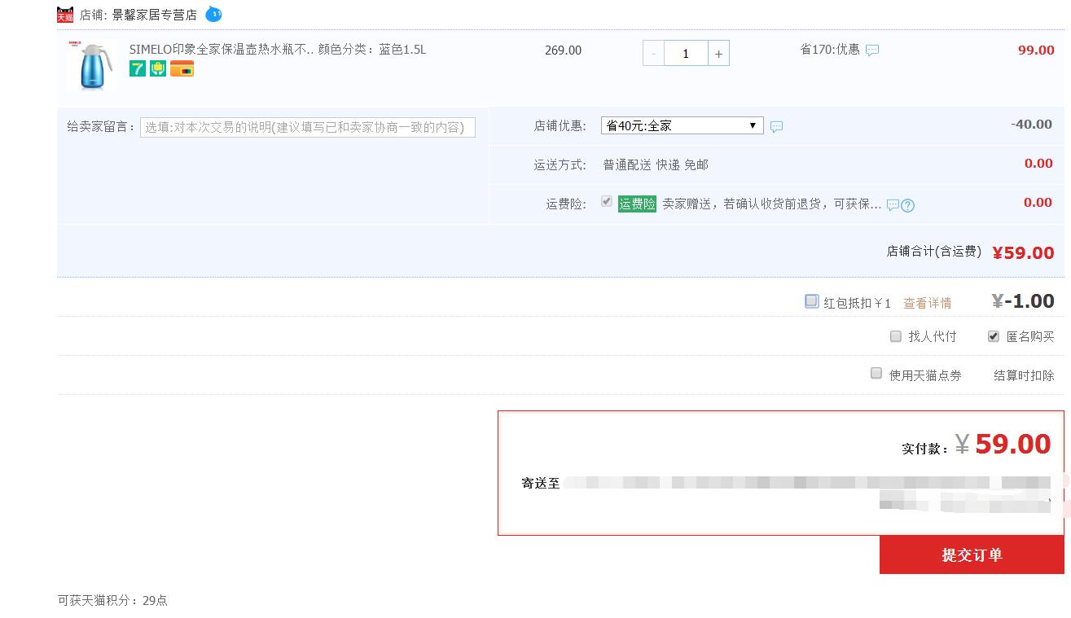The image size is (1071, 618).
Task: Click the Tmall cat logo beside the store name
Action: click(65, 15)
